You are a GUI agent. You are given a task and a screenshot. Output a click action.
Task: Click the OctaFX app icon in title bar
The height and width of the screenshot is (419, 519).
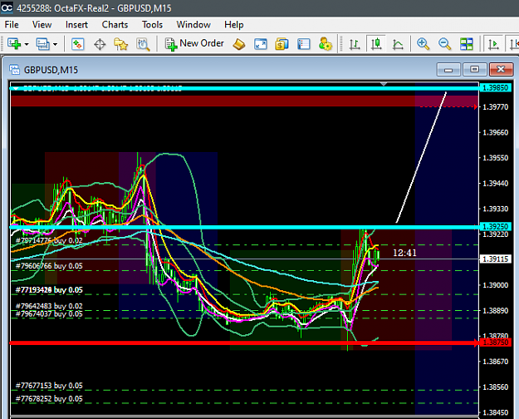coord(7,7)
